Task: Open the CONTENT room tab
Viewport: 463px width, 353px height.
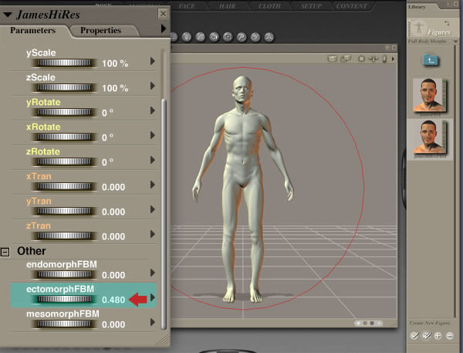Action: click(352, 6)
